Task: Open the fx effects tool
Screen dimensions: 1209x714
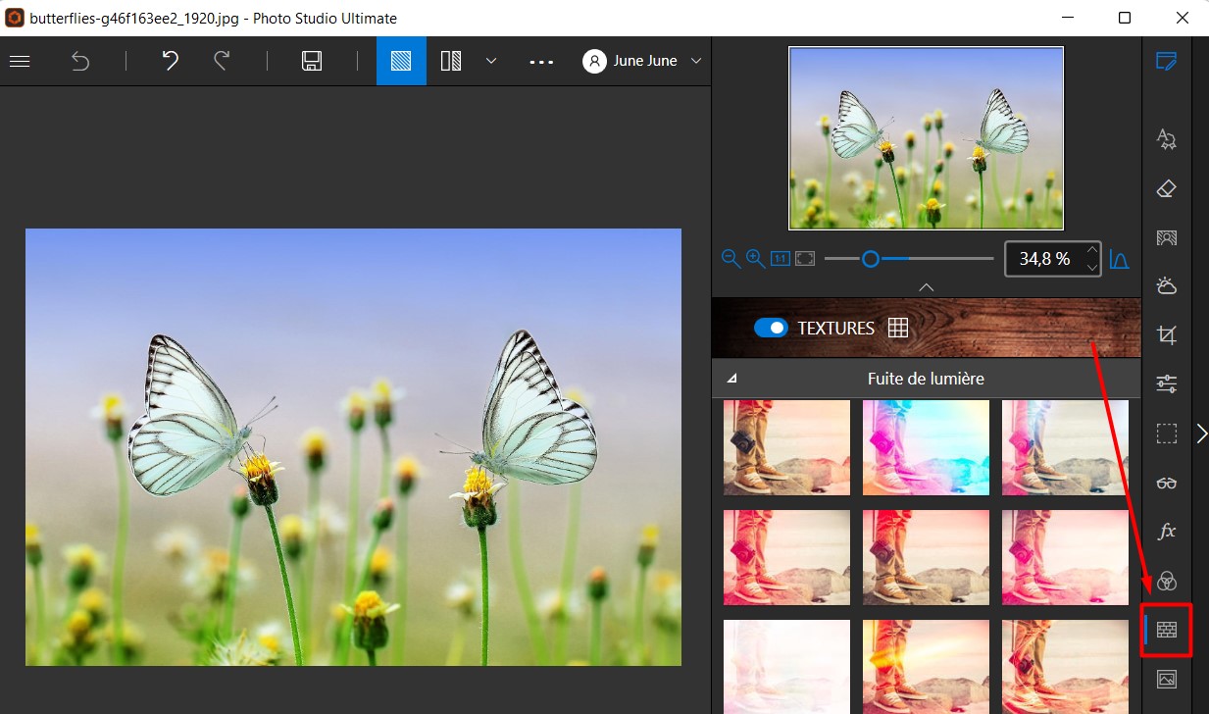Action: (x=1167, y=532)
